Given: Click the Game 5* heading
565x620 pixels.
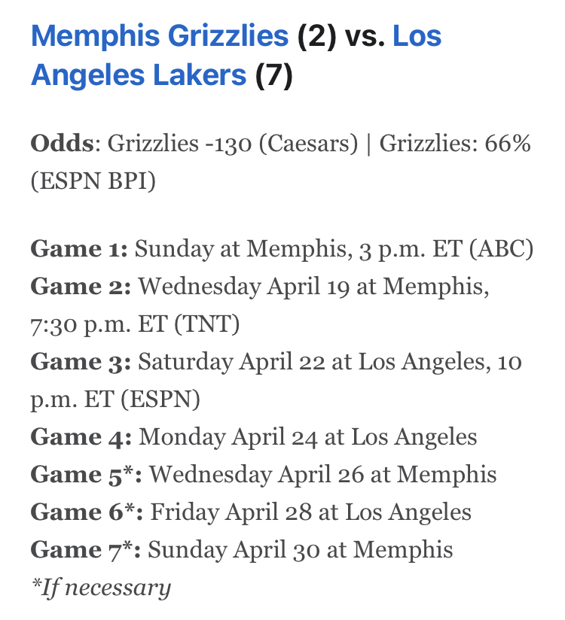Looking at the screenshot, I should pos(87,475).
